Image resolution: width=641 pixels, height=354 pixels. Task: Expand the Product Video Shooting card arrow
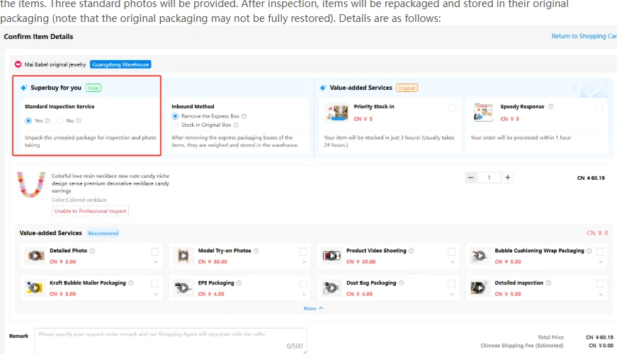click(452, 262)
